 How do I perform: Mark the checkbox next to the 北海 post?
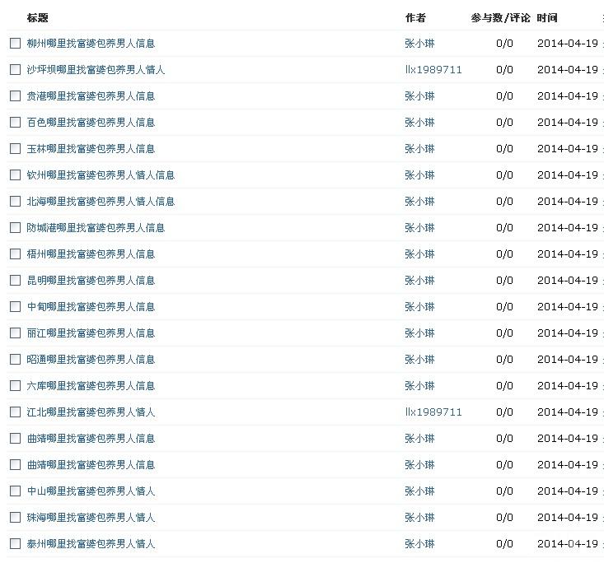[x=15, y=202]
